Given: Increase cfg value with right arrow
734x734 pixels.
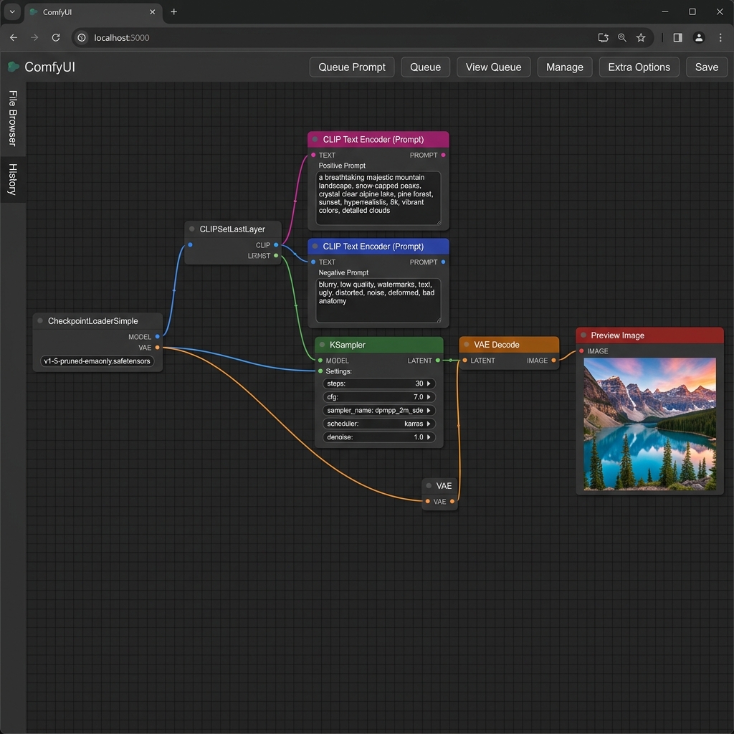Looking at the screenshot, I should [429, 397].
